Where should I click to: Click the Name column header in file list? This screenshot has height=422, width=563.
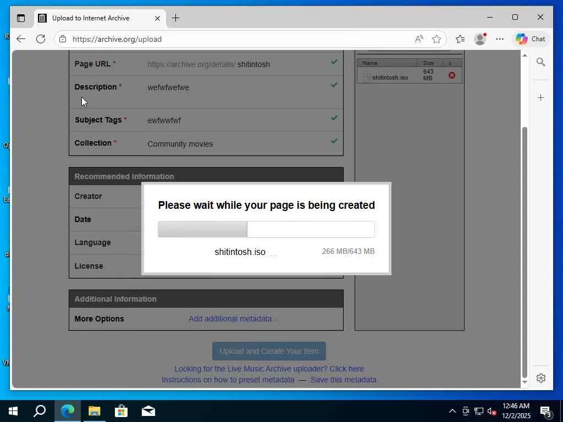(387, 63)
